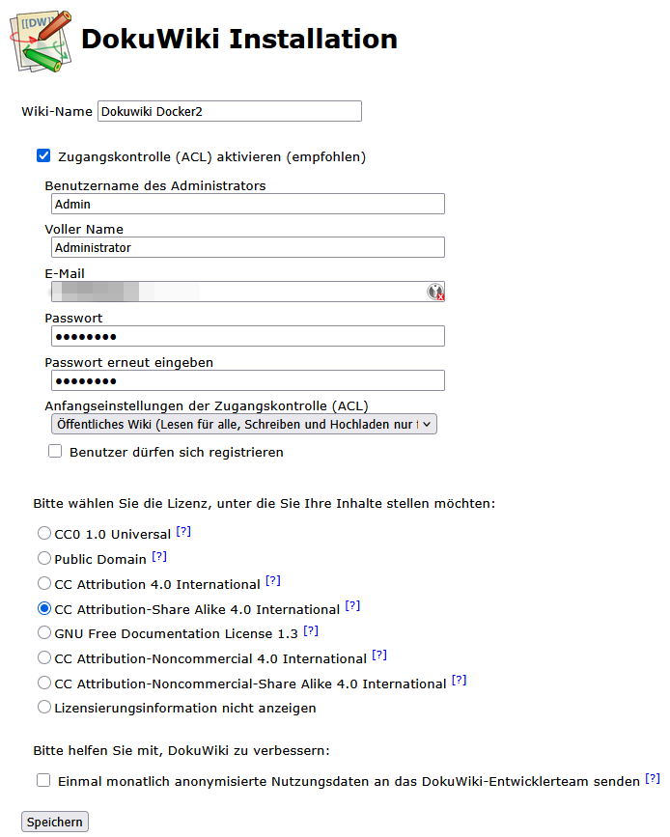
Task: Select CC Attribution 4.0 International
Action: tap(44, 583)
